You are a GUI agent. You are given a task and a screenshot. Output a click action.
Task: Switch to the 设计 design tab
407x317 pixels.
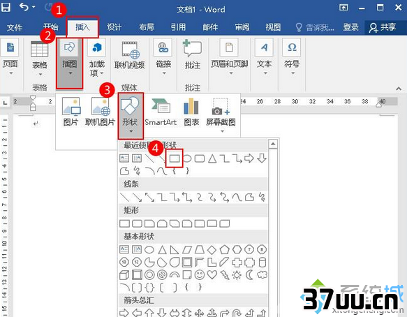click(x=114, y=27)
